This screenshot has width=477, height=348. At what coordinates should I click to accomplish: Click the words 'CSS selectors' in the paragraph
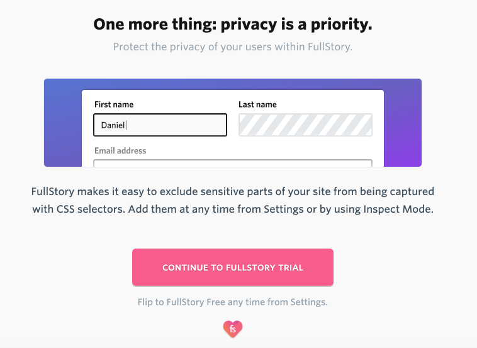(91, 210)
